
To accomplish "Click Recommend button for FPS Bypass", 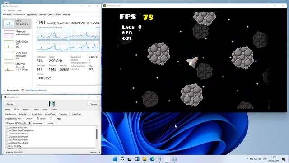I will tap(37, 123).
